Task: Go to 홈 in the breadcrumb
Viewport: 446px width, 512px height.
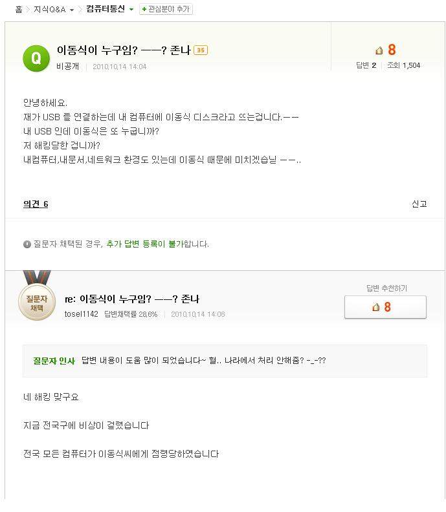Action: click(x=19, y=10)
